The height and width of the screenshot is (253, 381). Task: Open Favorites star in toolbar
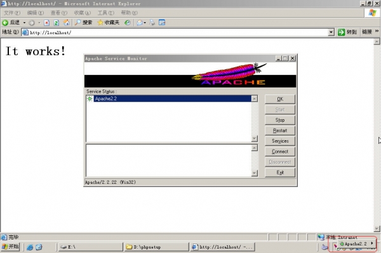(x=100, y=23)
